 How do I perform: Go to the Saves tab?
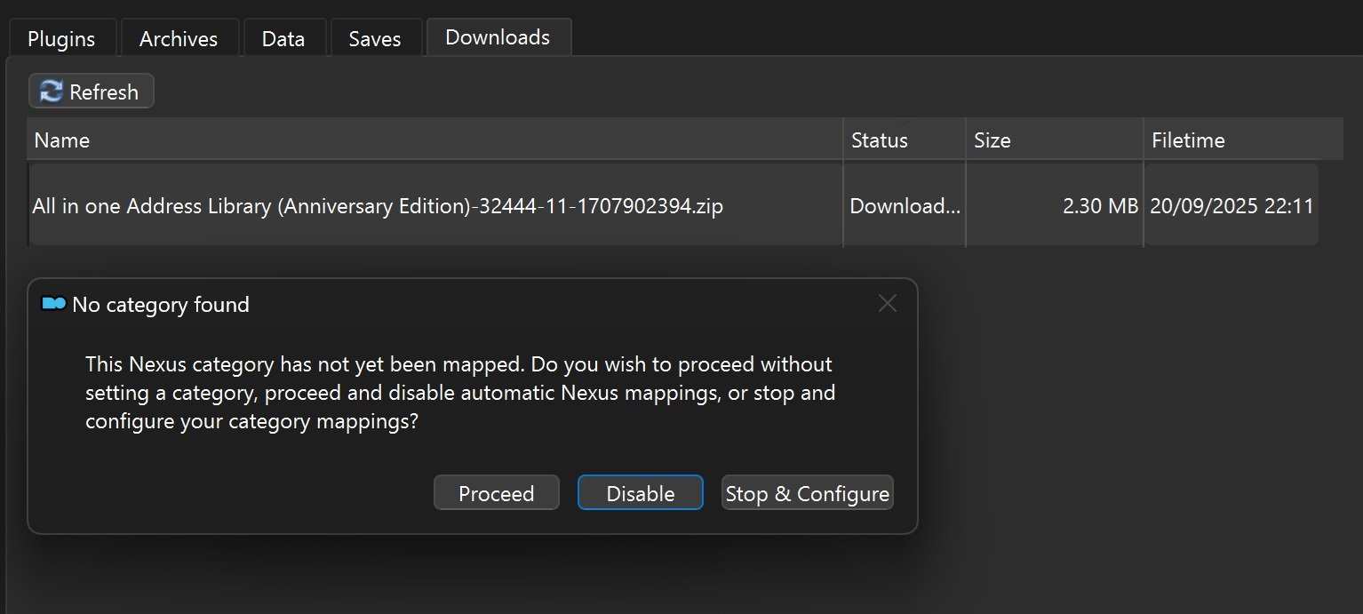(x=375, y=39)
